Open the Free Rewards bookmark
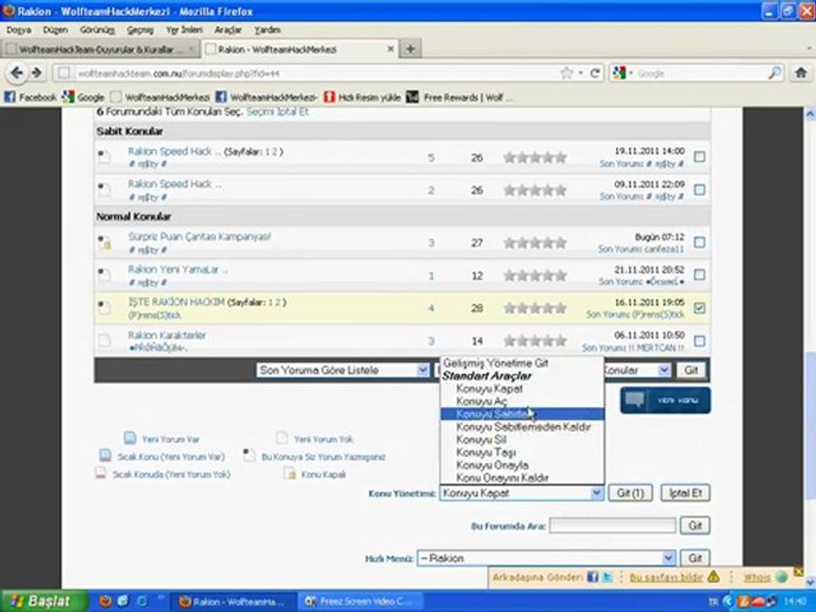Image resolution: width=816 pixels, height=612 pixels. 459,97
